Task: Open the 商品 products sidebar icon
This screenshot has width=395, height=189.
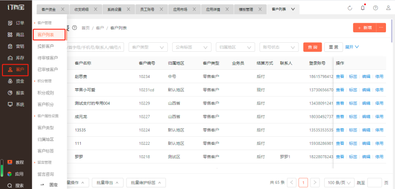Action: [x=10, y=35]
